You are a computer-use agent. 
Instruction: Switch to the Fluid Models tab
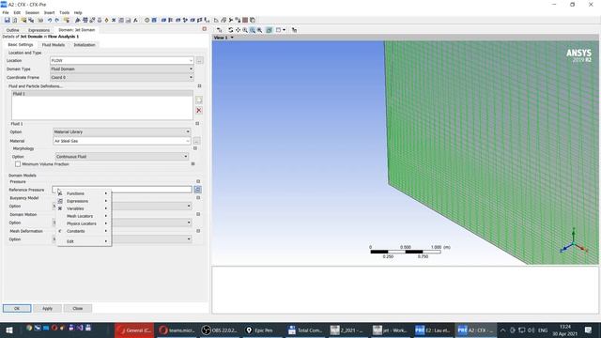pos(54,45)
